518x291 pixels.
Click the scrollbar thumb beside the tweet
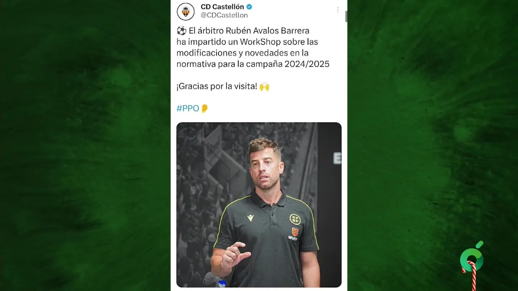pyautogui.click(x=346, y=16)
